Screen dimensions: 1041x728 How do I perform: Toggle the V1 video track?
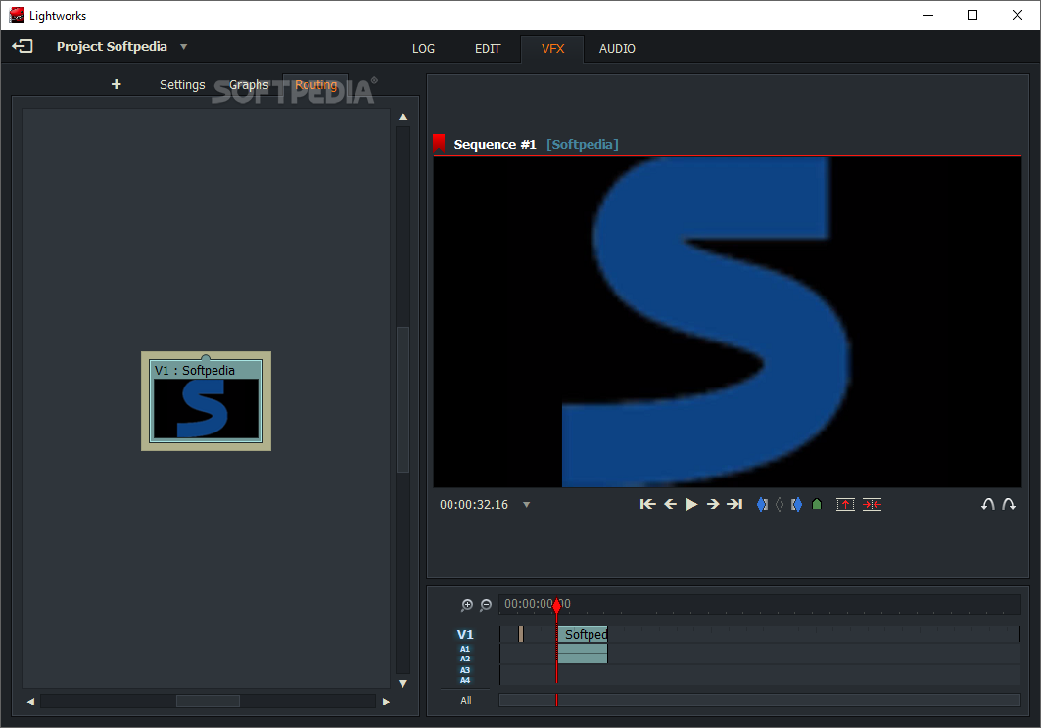(465, 634)
